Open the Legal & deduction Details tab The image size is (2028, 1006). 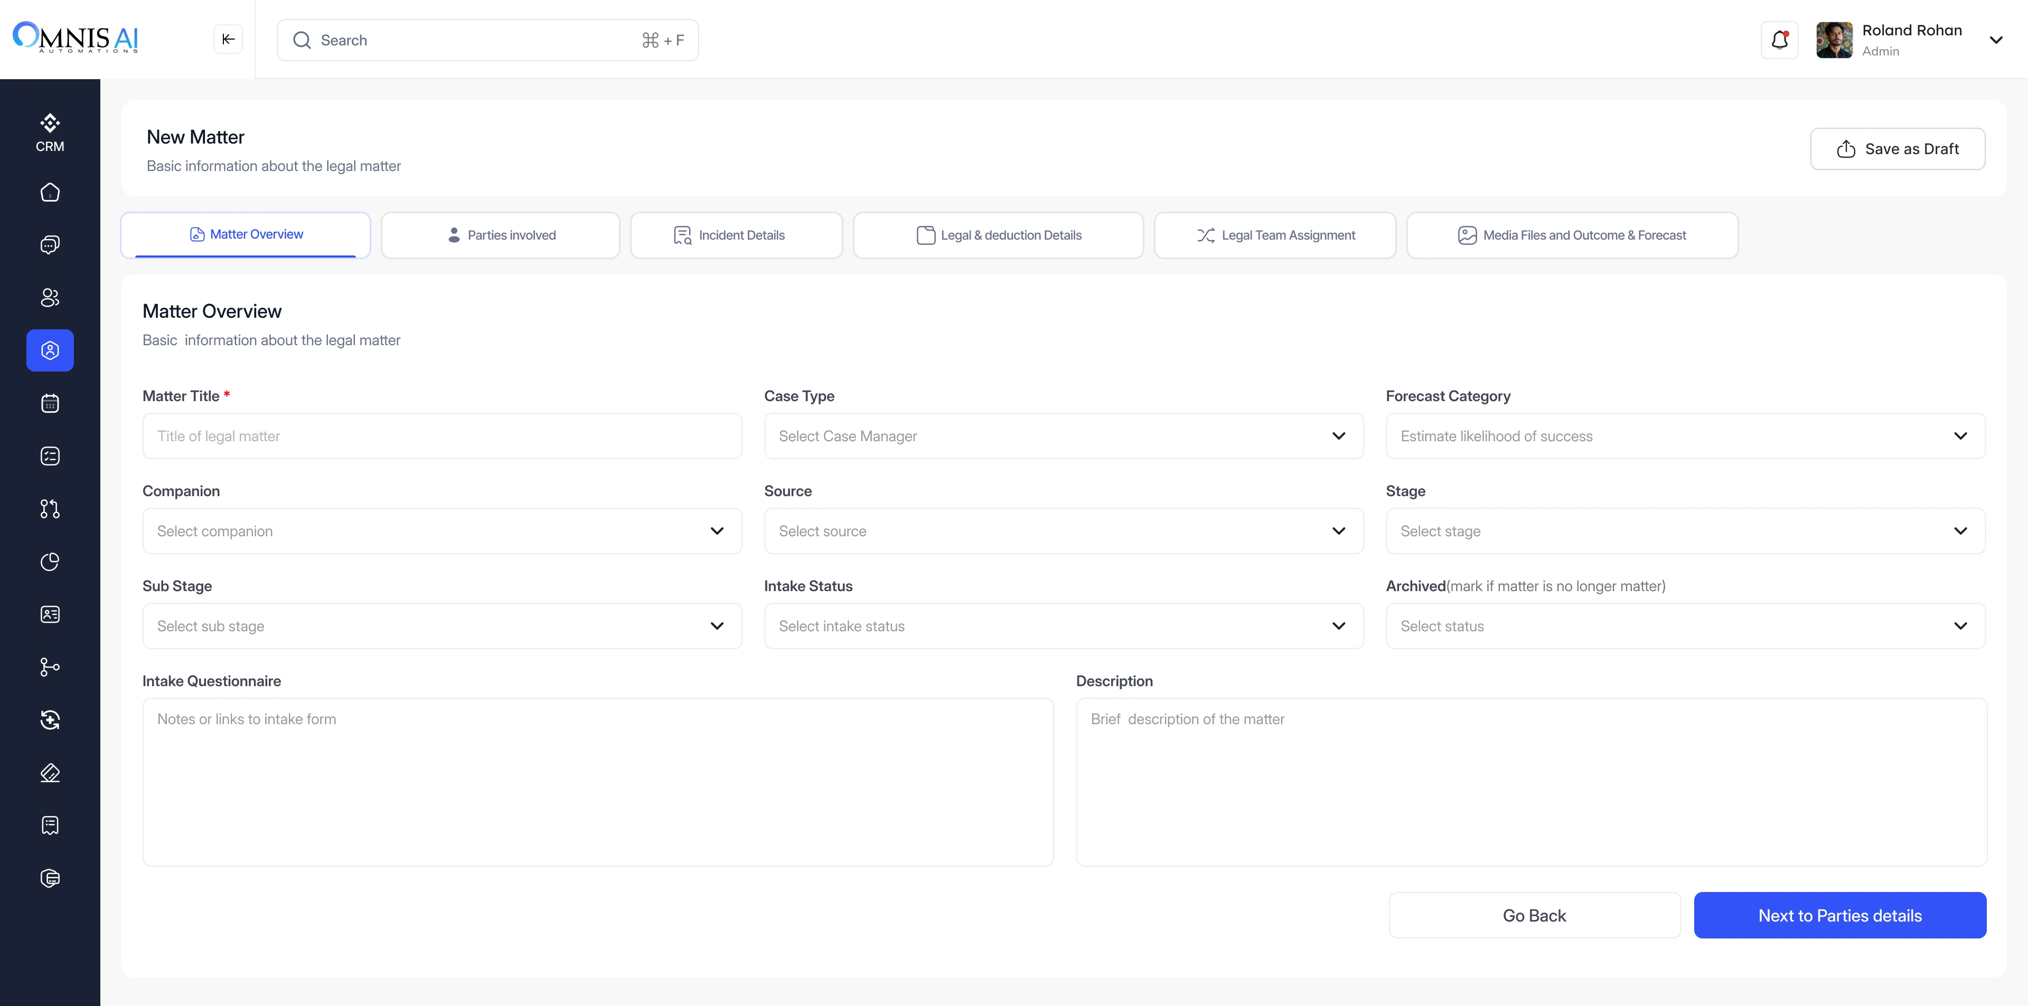998,235
